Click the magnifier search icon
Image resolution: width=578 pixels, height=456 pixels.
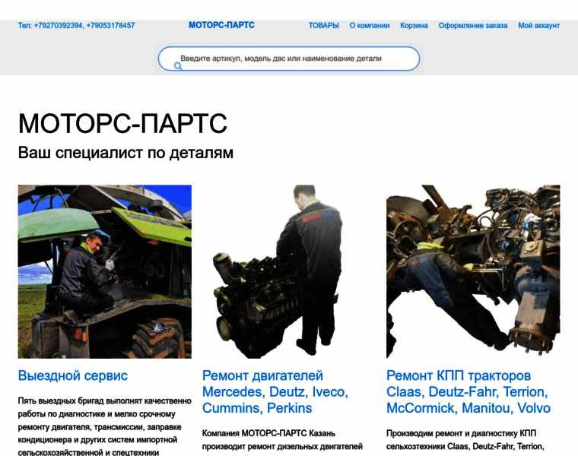coord(178,66)
